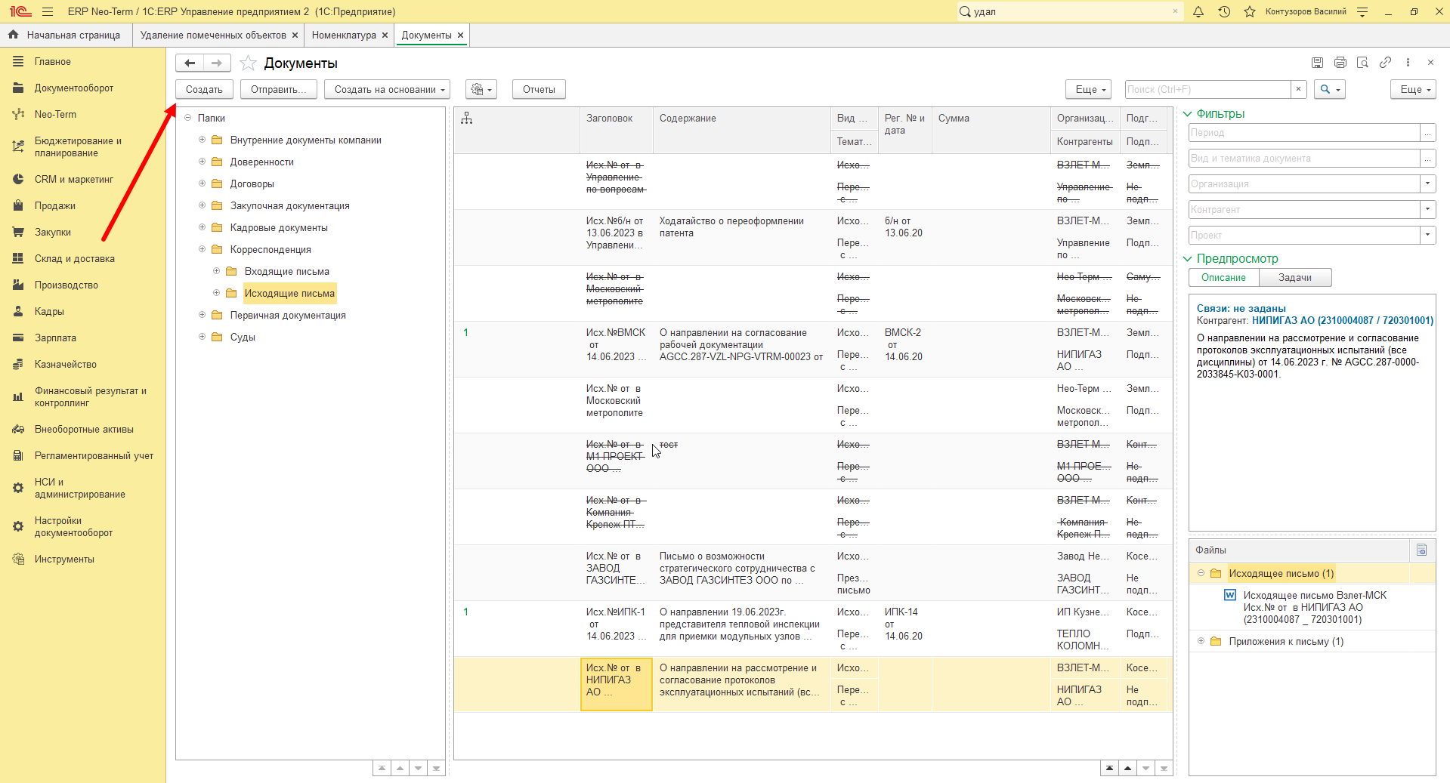Select Входящие письма folder
1450x783 pixels.
click(x=286, y=271)
